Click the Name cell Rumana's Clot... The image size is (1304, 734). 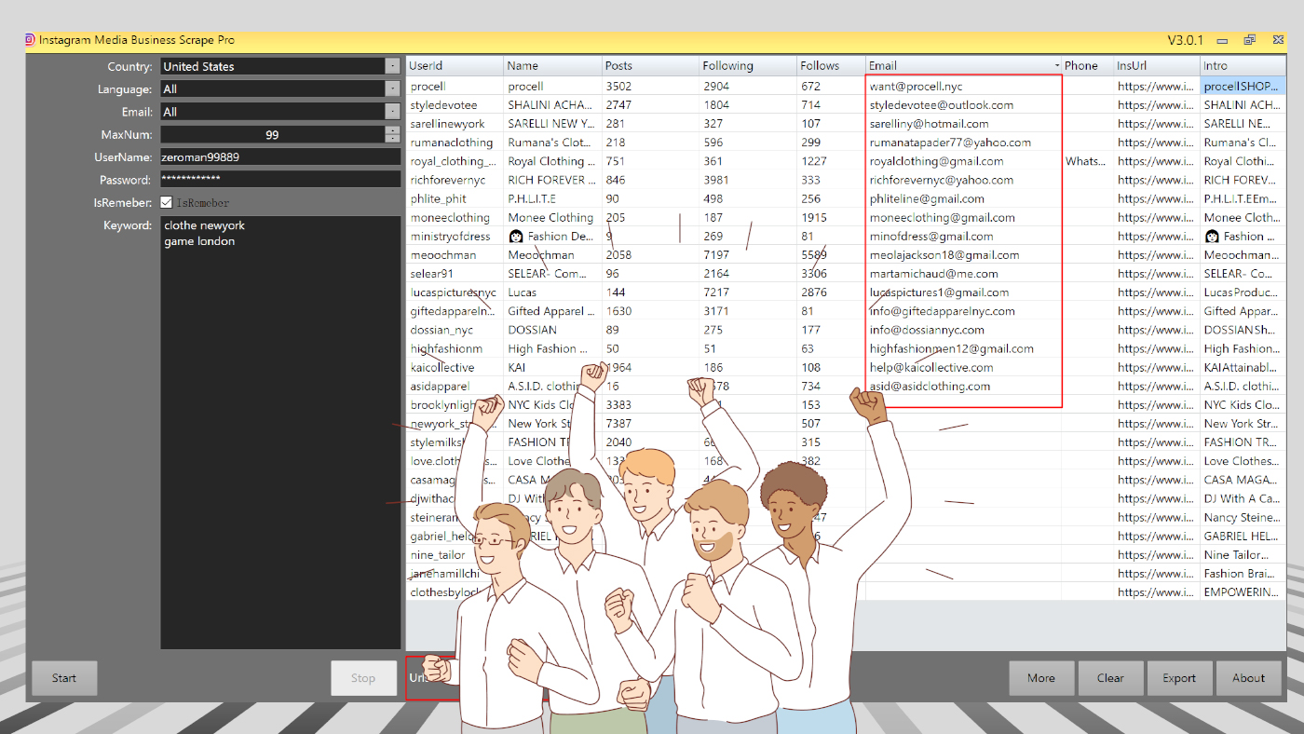[x=553, y=143]
